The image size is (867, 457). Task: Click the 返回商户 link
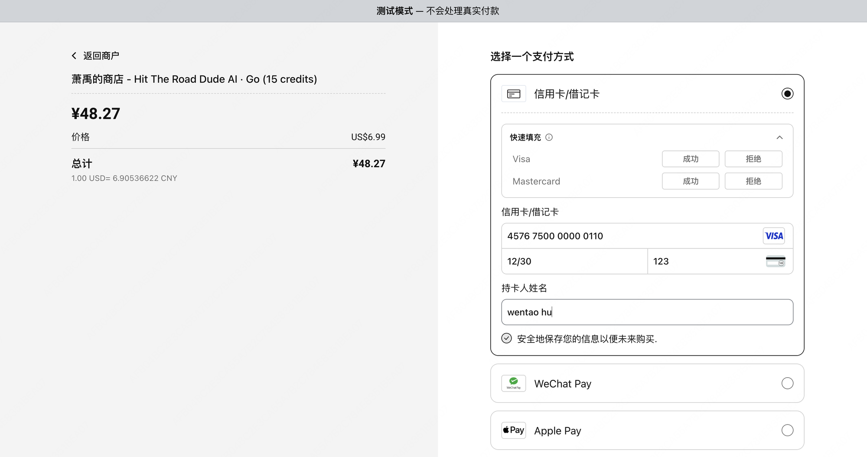[x=95, y=55]
